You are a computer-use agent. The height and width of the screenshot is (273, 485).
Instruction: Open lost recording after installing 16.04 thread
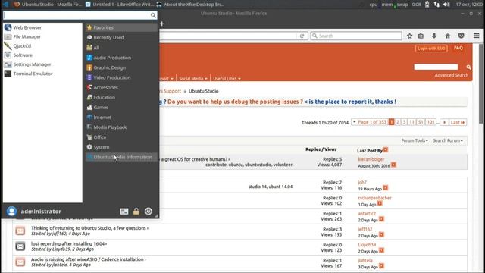coord(67,244)
